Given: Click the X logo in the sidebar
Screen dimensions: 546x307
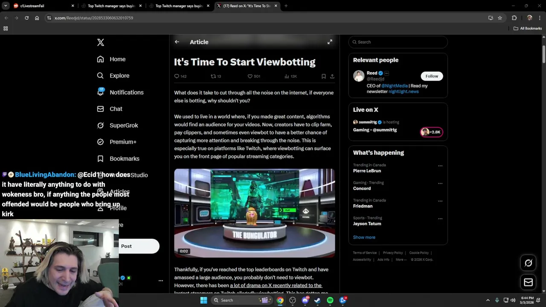Looking at the screenshot, I should pos(101,42).
